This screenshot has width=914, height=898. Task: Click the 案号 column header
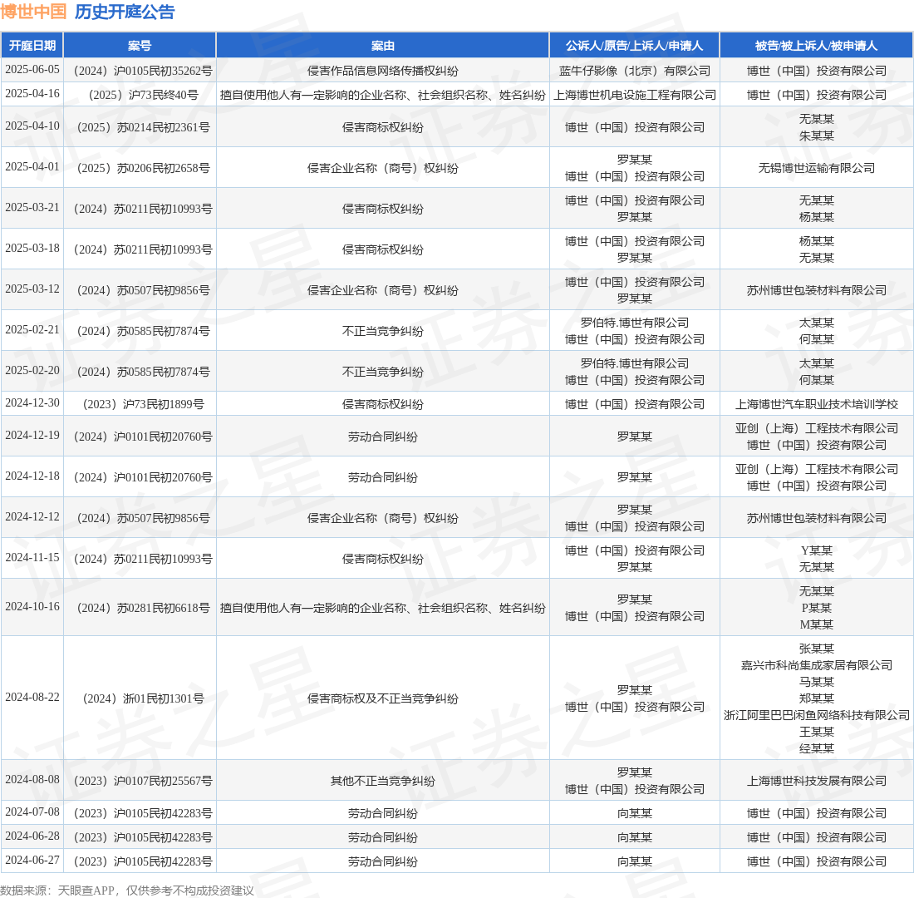click(x=140, y=46)
